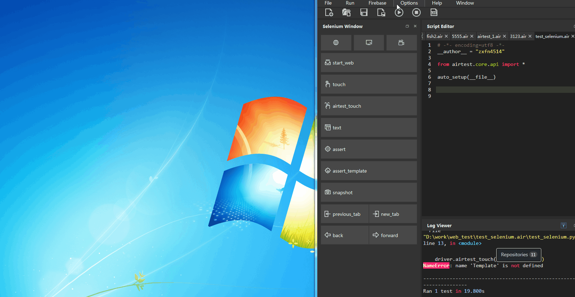Click the back button

click(x=345, y=235)
